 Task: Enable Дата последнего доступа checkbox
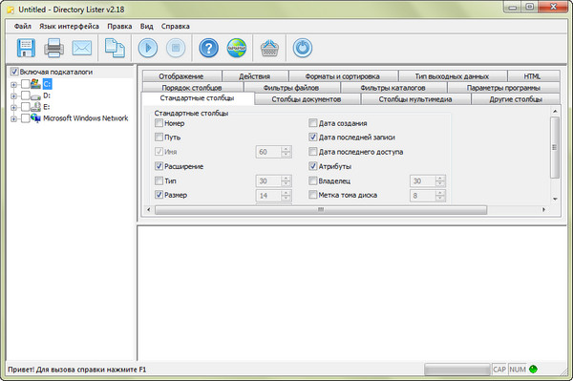313,151
